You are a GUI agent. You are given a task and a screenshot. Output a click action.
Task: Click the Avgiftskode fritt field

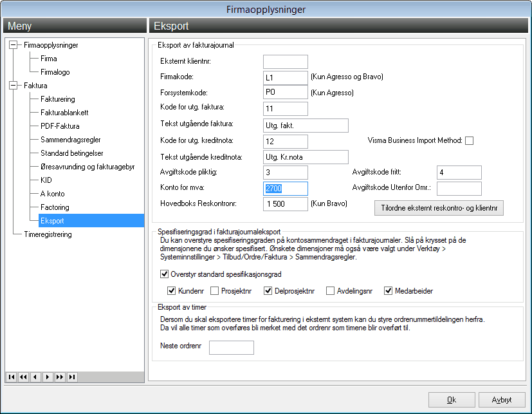pyautogui.click(x=459, y=173)
